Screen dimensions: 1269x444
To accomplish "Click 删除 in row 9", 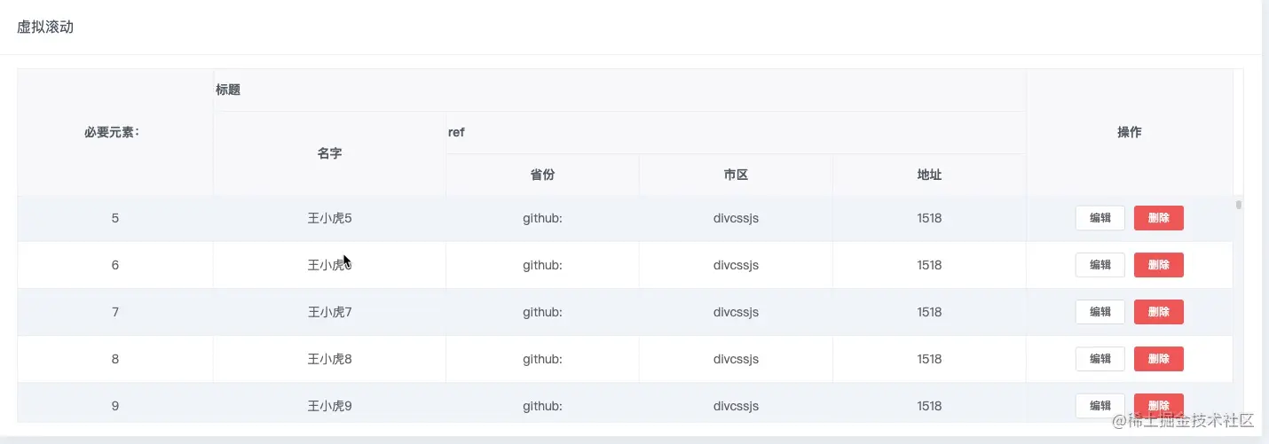I will click(x=1159, y=406).
